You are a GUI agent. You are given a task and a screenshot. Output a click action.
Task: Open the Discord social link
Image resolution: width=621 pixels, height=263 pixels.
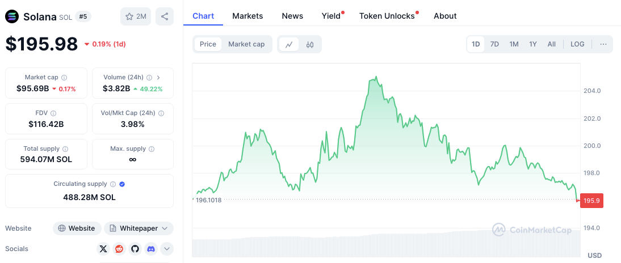150,248
